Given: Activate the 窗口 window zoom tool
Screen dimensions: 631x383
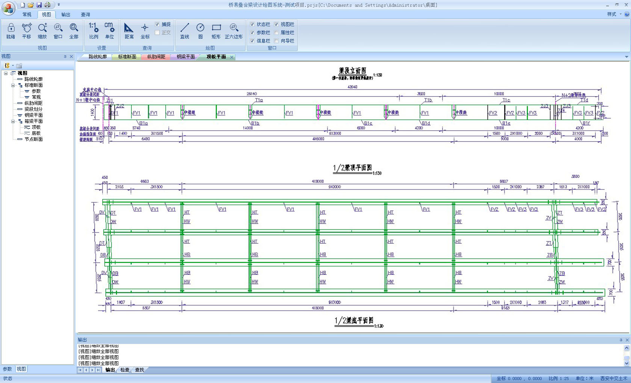Looking at the screenshot, I should point(58,31).
